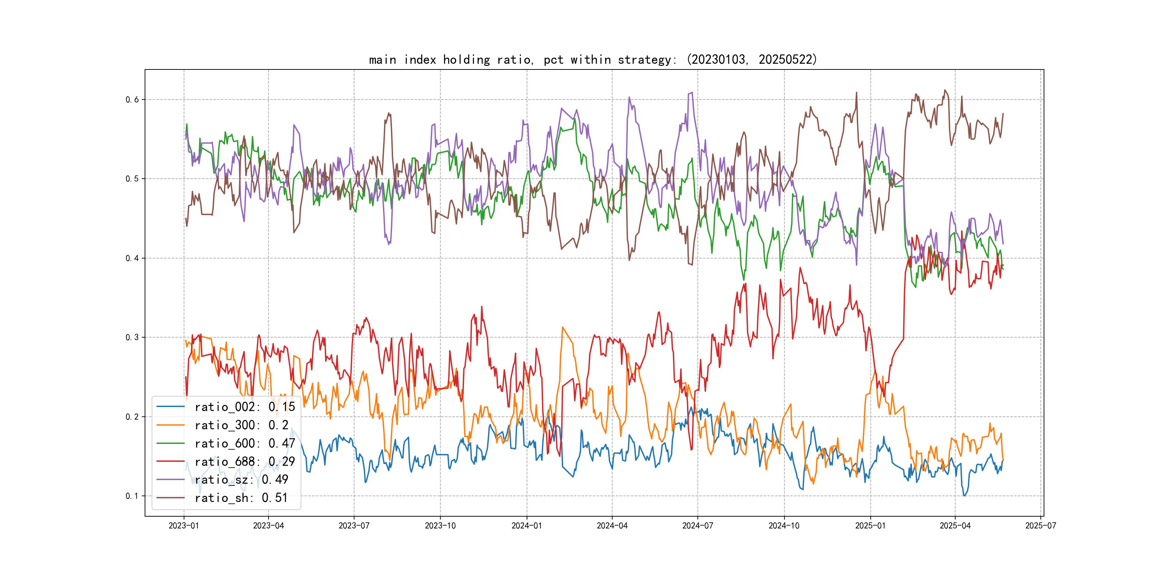Click the 0.3 y-axis tick label
The width and height of the screenshot is (1160, 580).
(132, 337)
